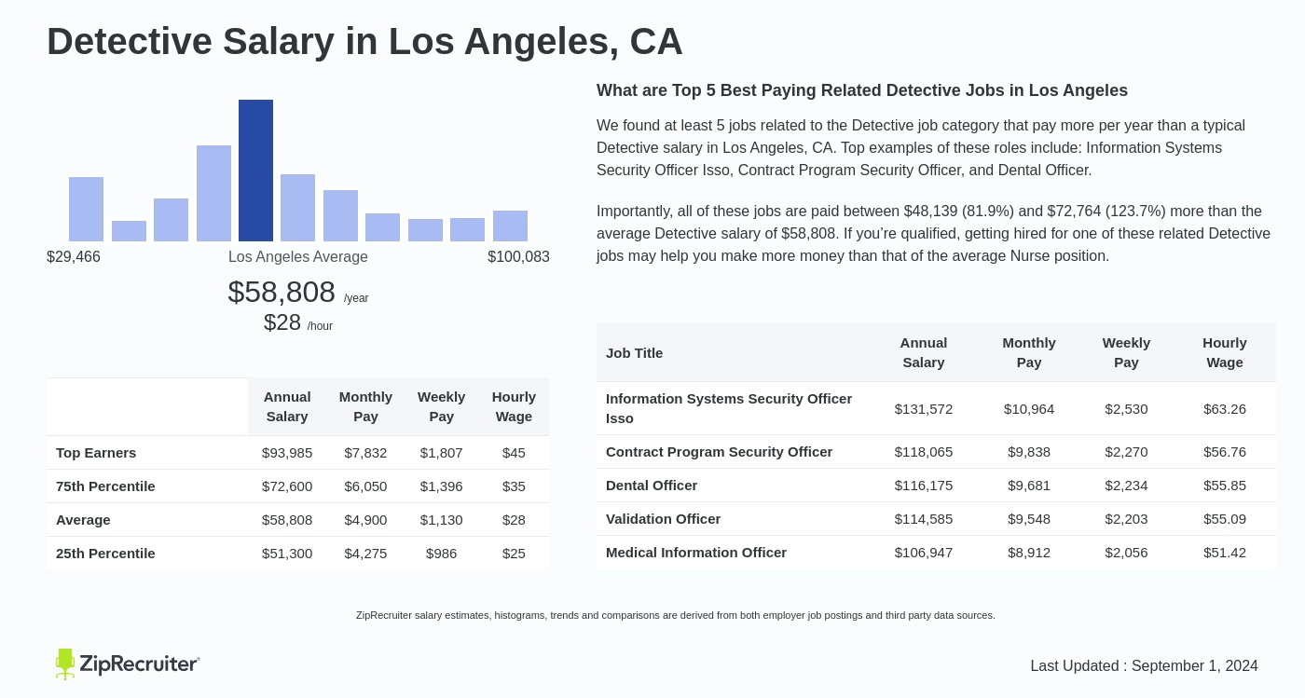Click the $1,396 weekly pay cell
Screen dimensions: 1305x698
(x=442, y=486)
